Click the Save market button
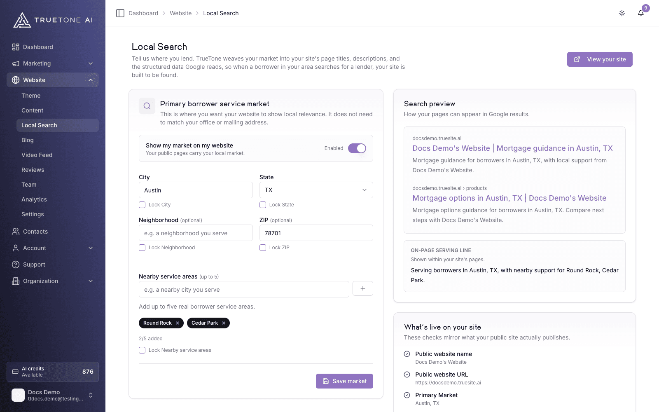This screenshot has width=659, height=412. pos(344,381)
